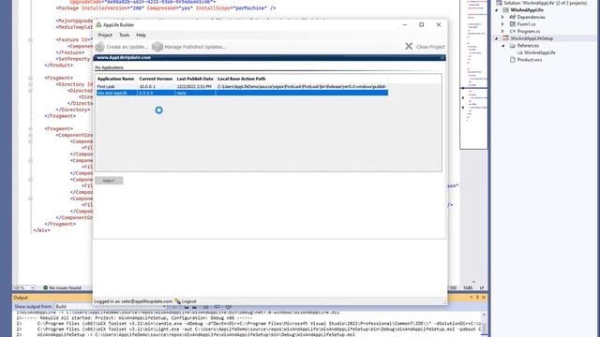Screen dimensions: 600x337
Task: Click the www.AppLifeUpdate.com header bar
Action: 270,58
